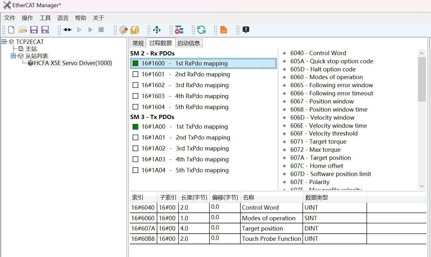Open the 关于 menu
The height and width of the screenshot is (257, 431).
point(98,18)
